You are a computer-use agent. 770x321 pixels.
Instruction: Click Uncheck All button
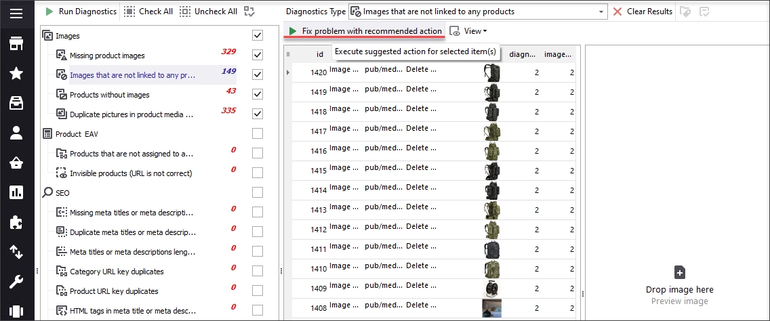pyautogui.click(x=208, y=12)
